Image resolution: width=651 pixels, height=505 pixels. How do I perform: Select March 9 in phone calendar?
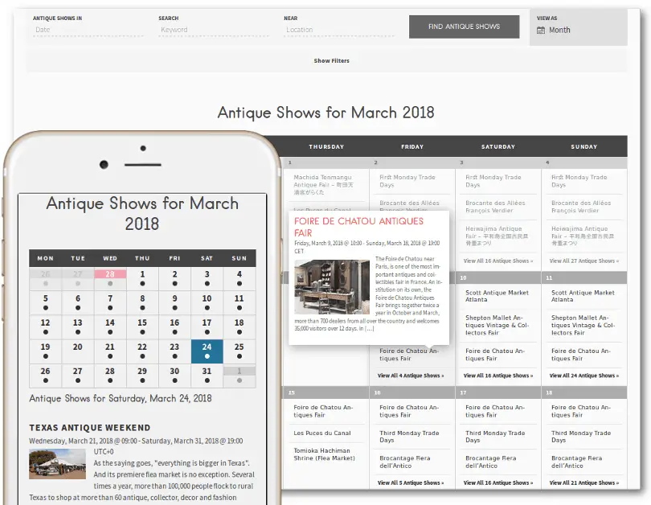point(174,302)
